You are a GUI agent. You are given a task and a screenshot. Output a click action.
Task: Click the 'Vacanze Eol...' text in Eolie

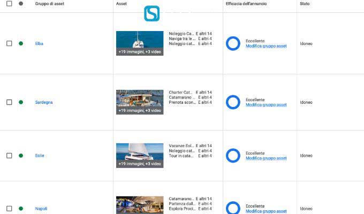[x=181, y=146]
